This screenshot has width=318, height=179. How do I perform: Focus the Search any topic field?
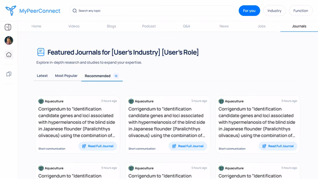[152, 10]
